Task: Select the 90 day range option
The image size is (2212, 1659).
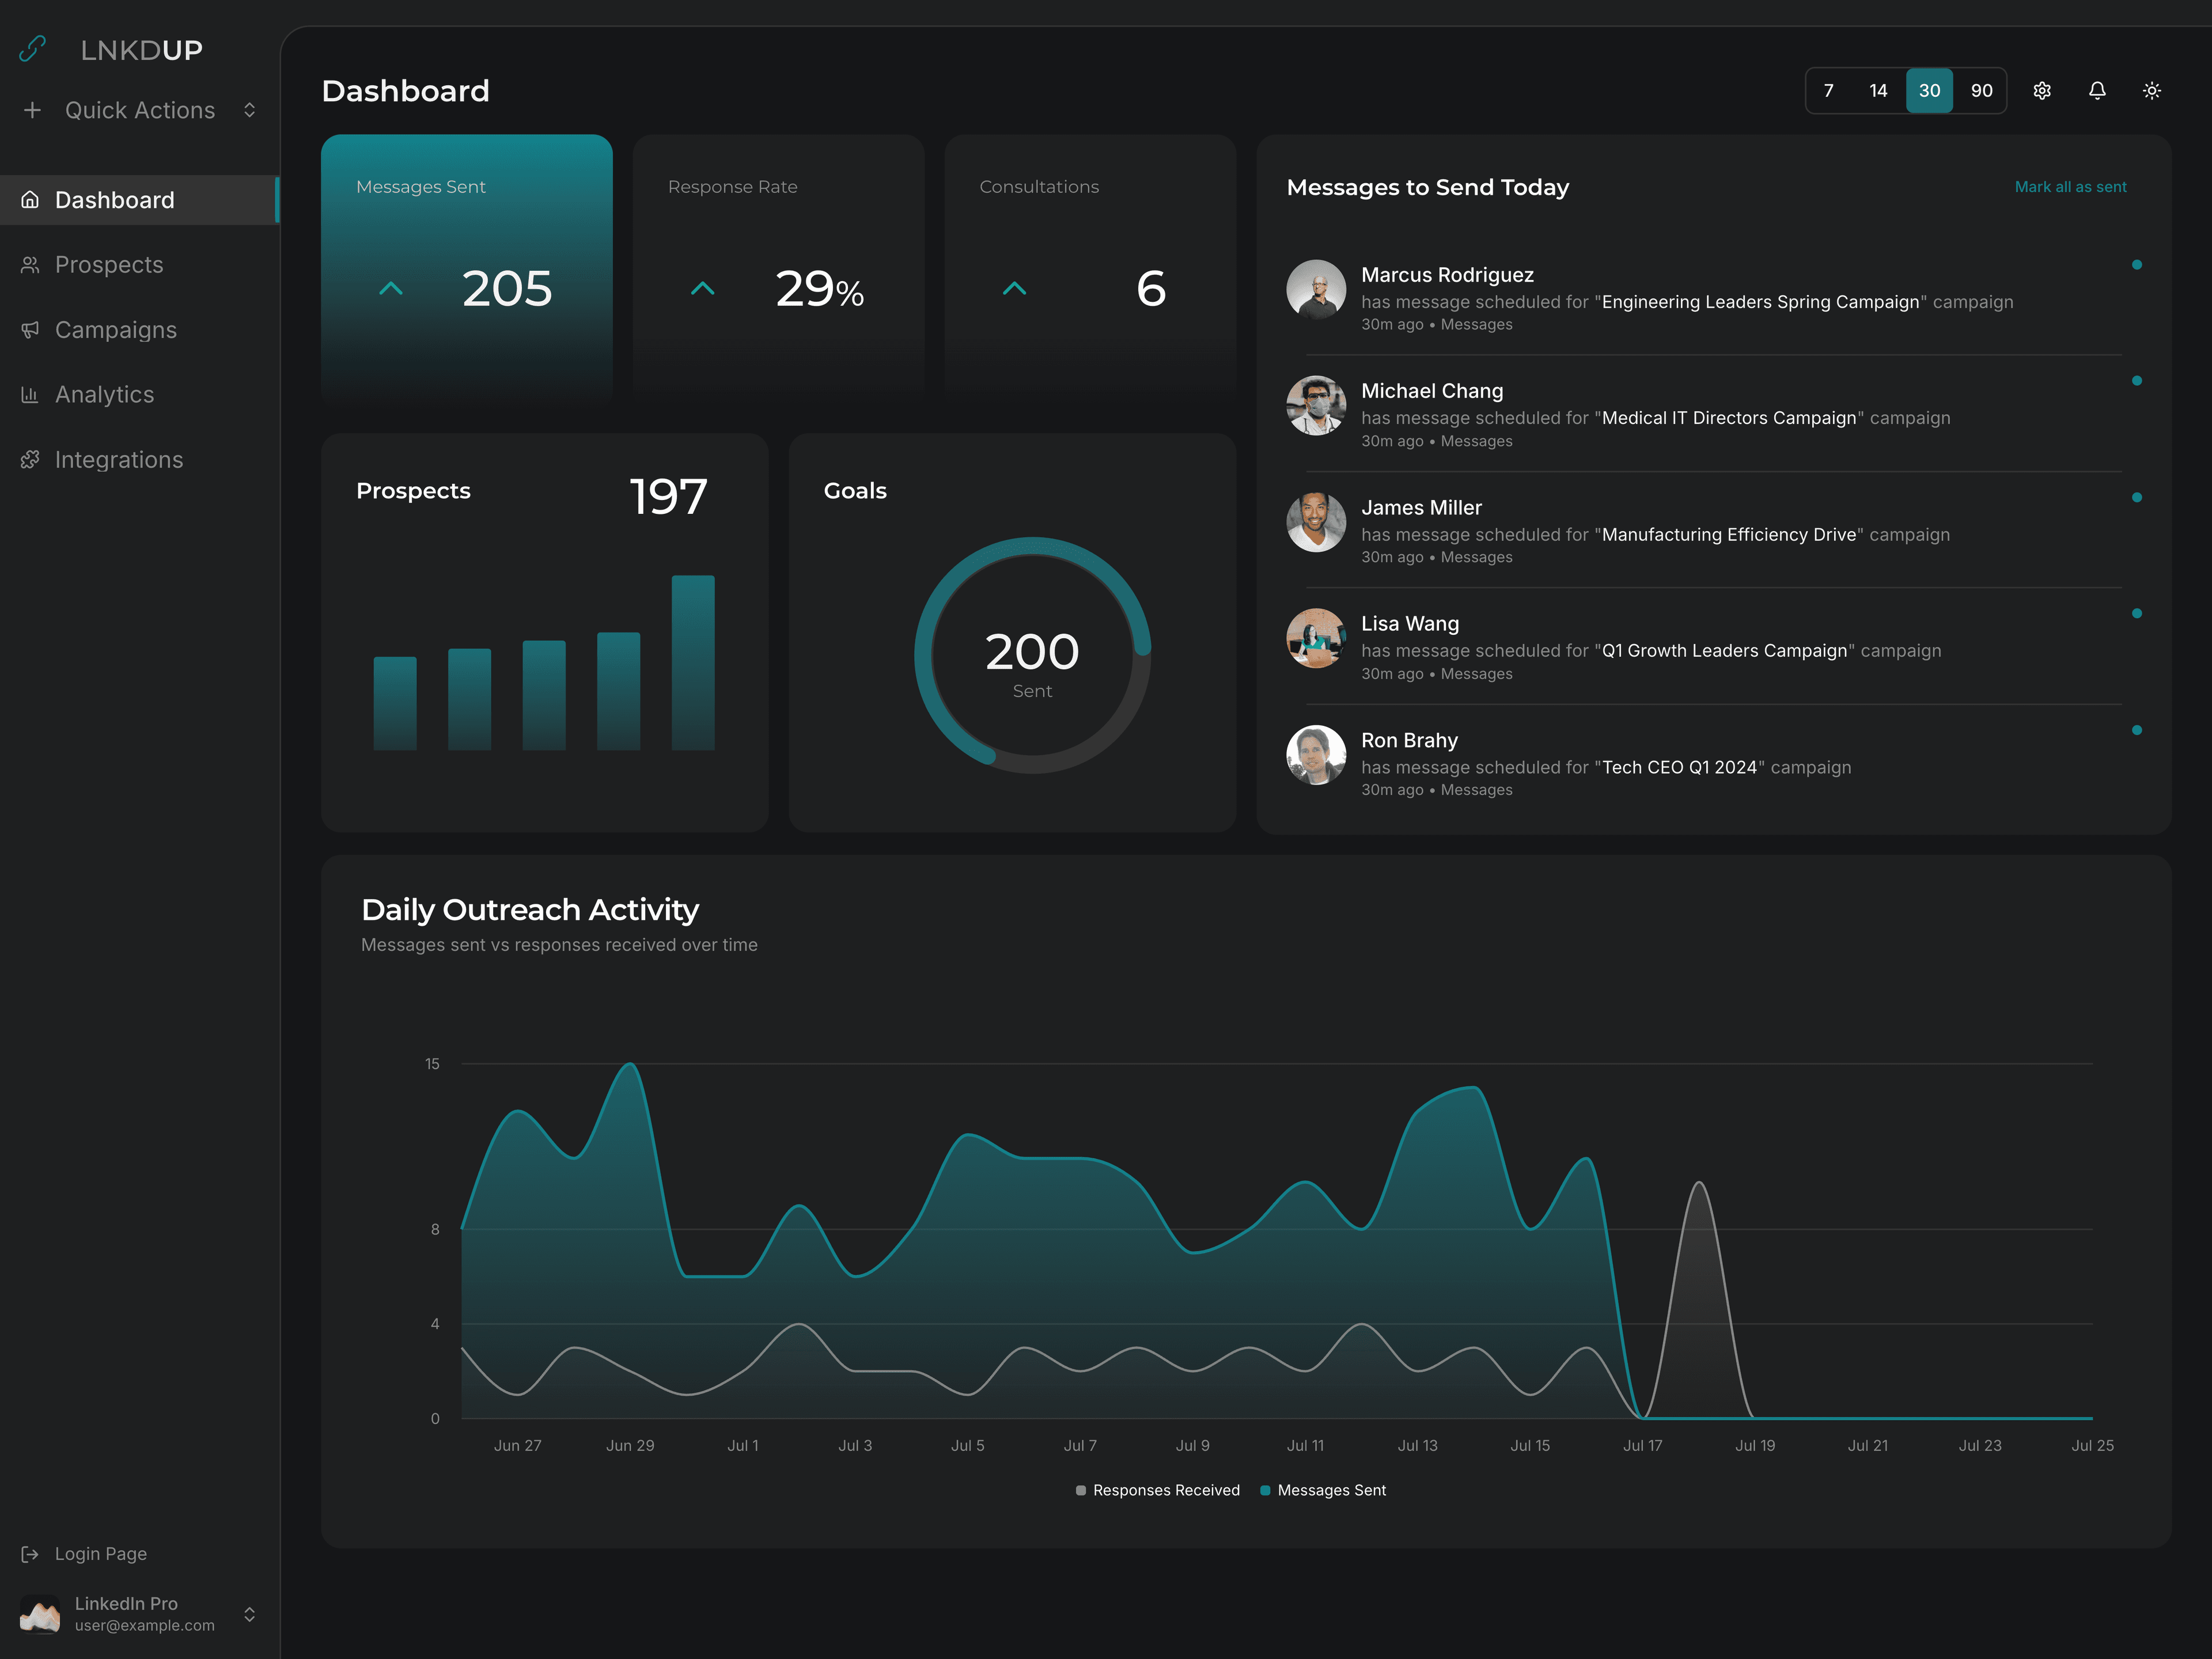Action: 1981,91
